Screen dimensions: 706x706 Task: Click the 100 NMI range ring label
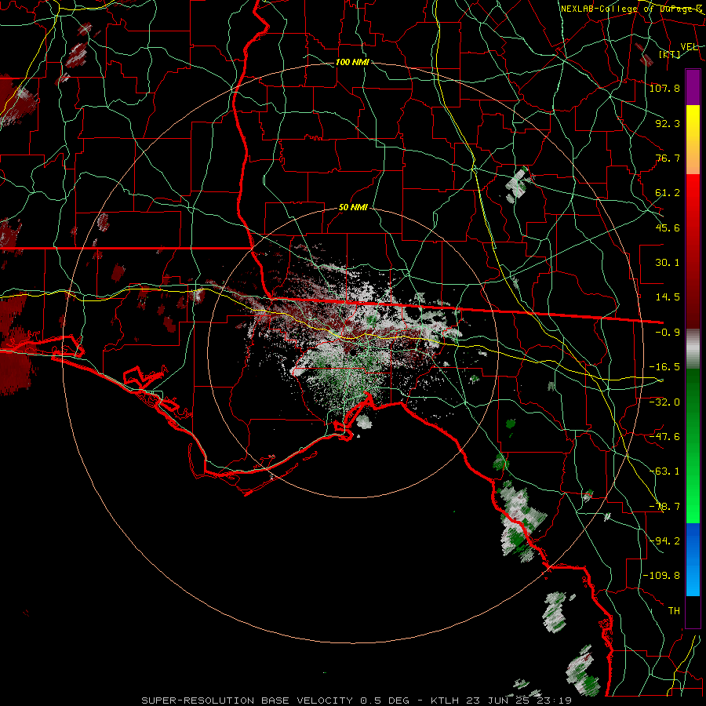coord(352,62)
